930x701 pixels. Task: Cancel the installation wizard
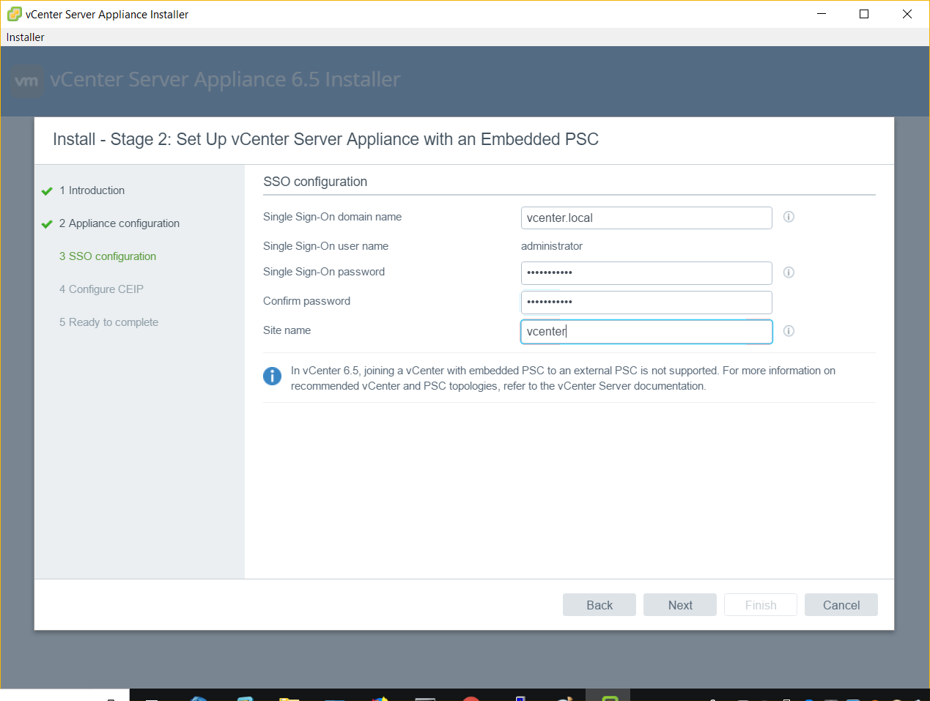(841, 605)
